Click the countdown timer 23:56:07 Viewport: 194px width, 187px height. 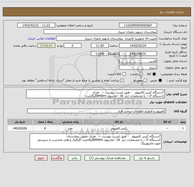[46, 46]
